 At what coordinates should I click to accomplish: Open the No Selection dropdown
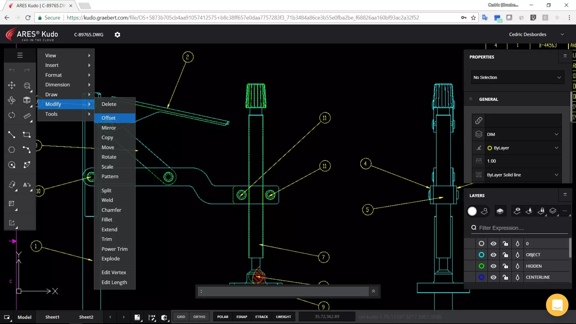(x=517, y=77)
